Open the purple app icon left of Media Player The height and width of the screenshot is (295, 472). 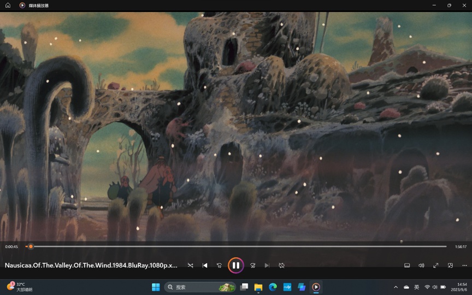(302, 287)
